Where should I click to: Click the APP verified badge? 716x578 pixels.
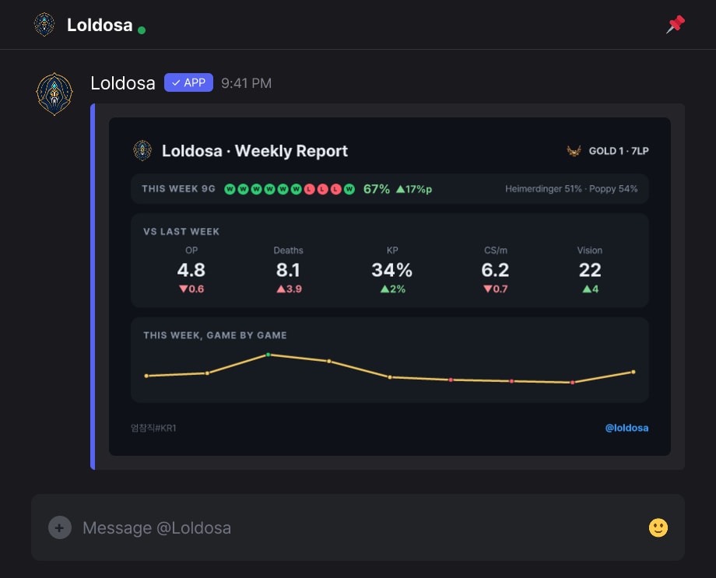[x=188, y=82]
